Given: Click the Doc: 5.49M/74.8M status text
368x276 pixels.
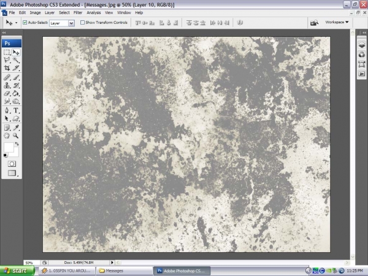Looking at the screenshot, I should (79, 263).
